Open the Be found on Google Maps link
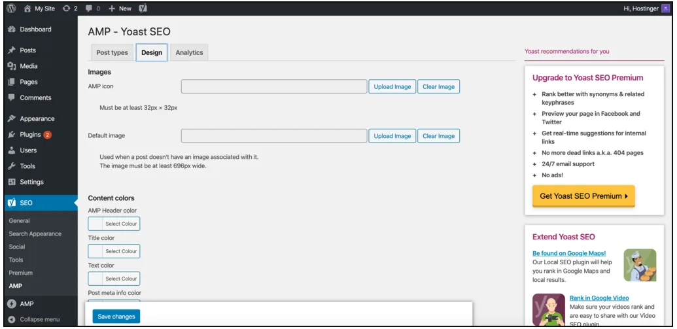The image size is (677, 329). 569,253
